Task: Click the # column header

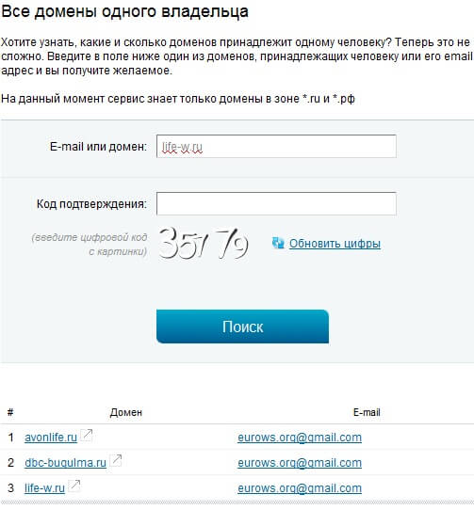Action: click(10, 412)
